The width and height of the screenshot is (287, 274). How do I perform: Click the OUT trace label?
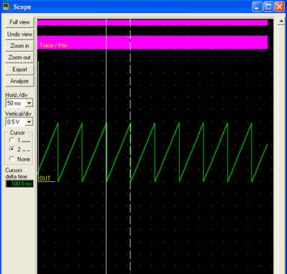45,178
